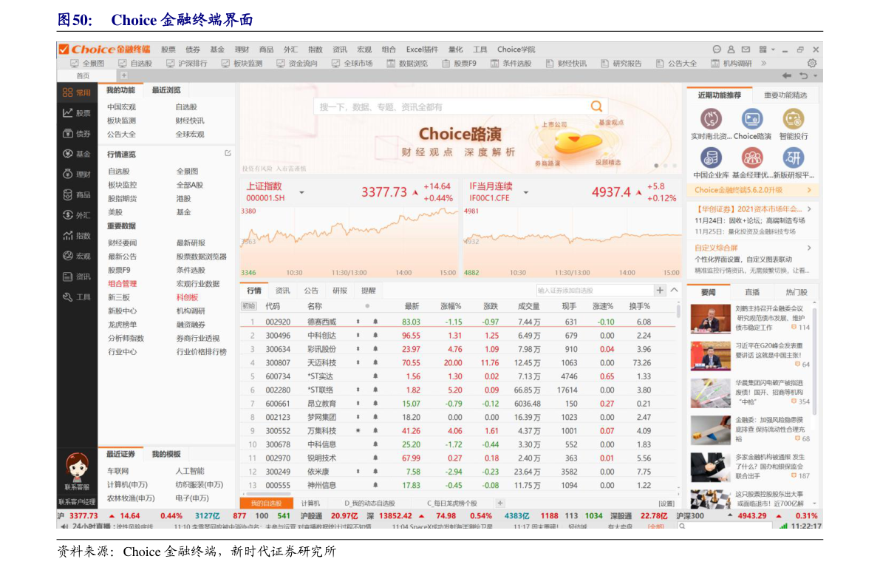
Task: Open 沪深排行 toolbar item
Action: pyautogui.click(x=187, y=64)
